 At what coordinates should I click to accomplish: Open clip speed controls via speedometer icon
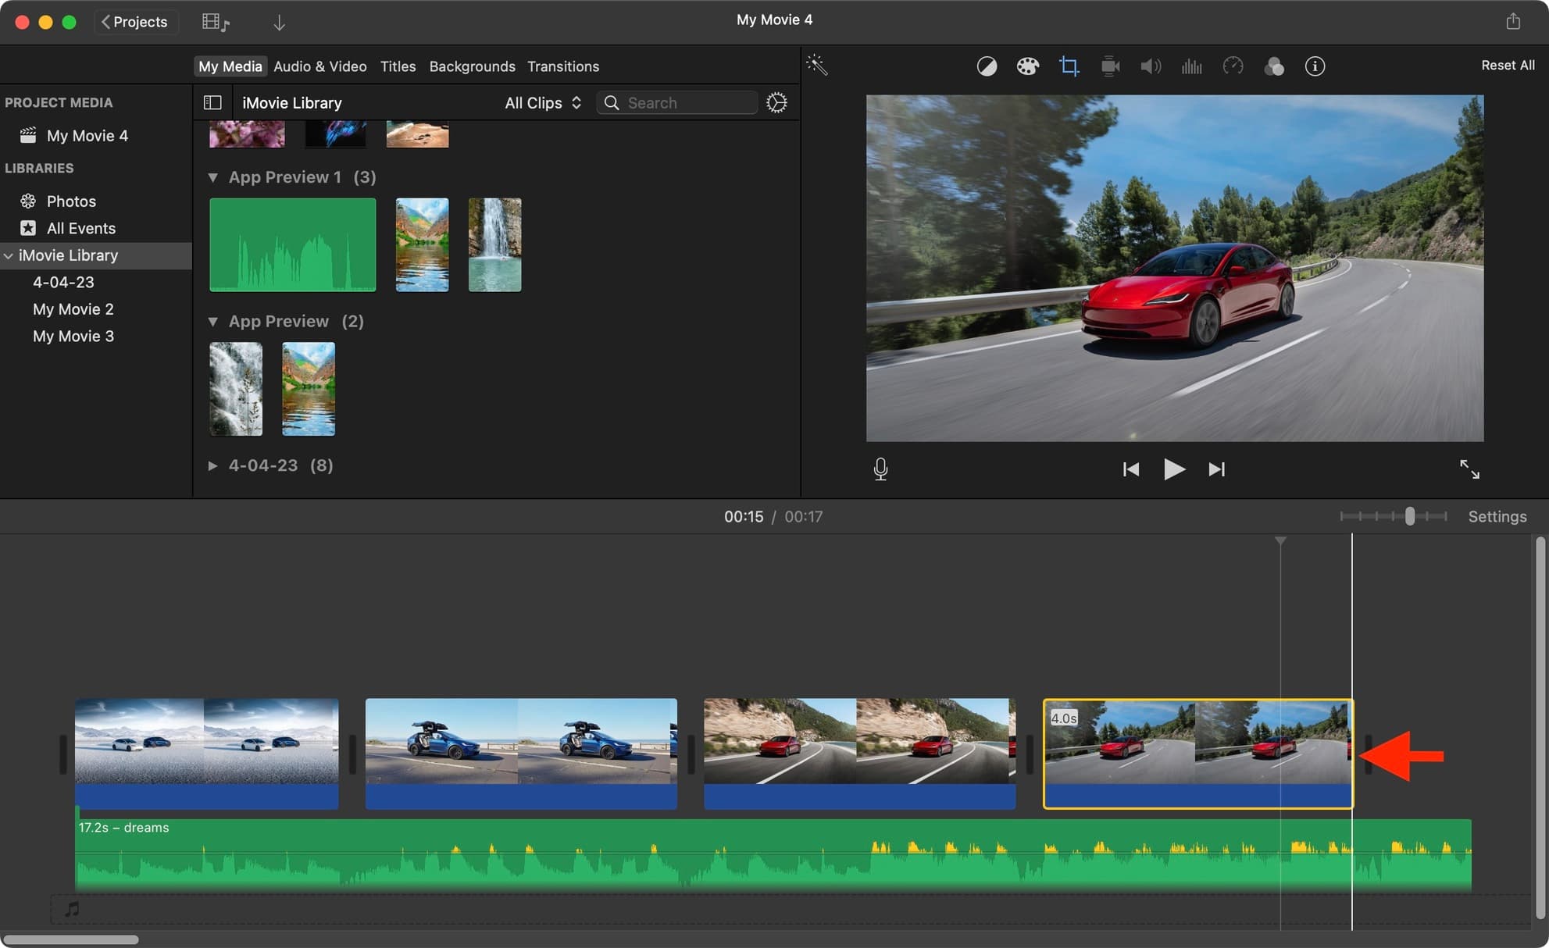pyautogui.click(x=1233, y=66)
